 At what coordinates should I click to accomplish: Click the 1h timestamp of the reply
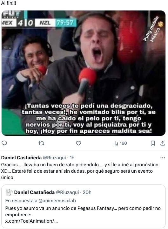[72, 158]
